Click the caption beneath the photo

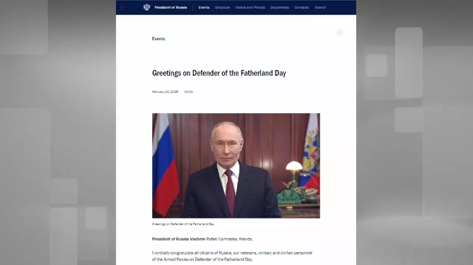click(x=183, y=224)
